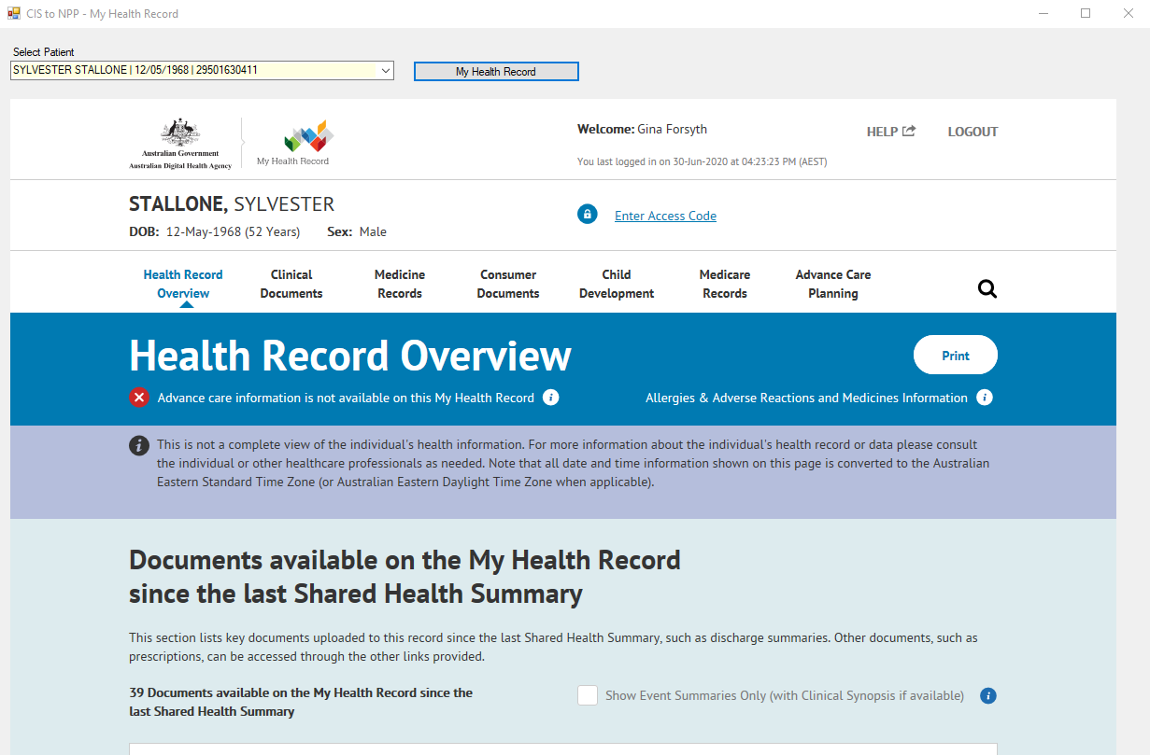This screenshot has width=1150, height=755.
Task: Click the lock icon beside Enter Access Code
Action: [x=587, y=215]
